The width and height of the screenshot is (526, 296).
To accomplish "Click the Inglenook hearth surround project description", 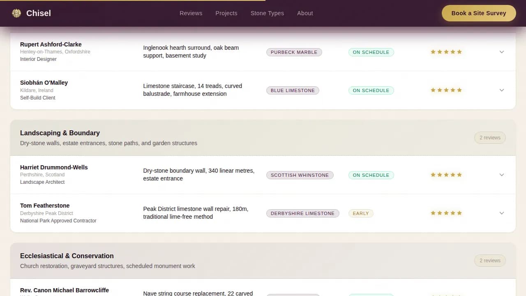I will click(191, 52).
